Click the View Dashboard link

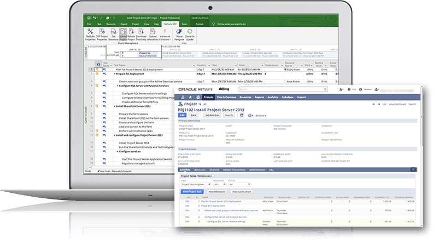397,104
